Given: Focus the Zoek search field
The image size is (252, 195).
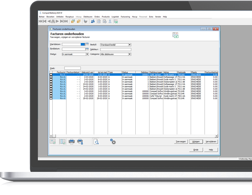Looking at the screenshot, I should tap(73, 68).
